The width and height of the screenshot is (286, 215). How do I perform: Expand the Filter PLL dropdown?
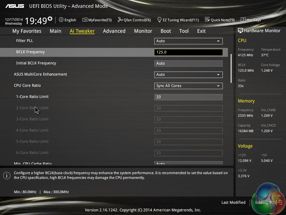189,41
